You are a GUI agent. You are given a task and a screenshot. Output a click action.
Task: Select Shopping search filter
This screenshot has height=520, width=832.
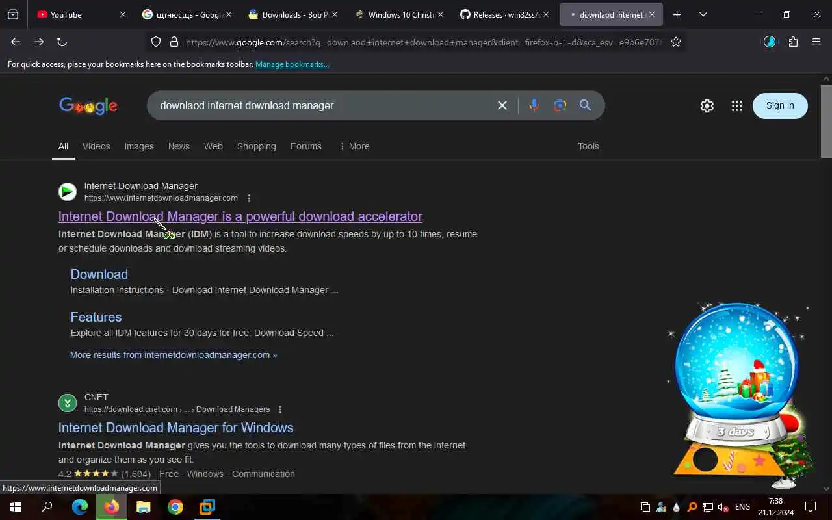coord(257,146)
